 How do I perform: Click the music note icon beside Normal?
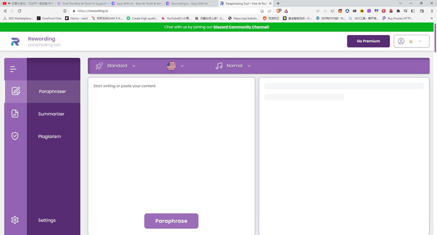pos(219,65)
